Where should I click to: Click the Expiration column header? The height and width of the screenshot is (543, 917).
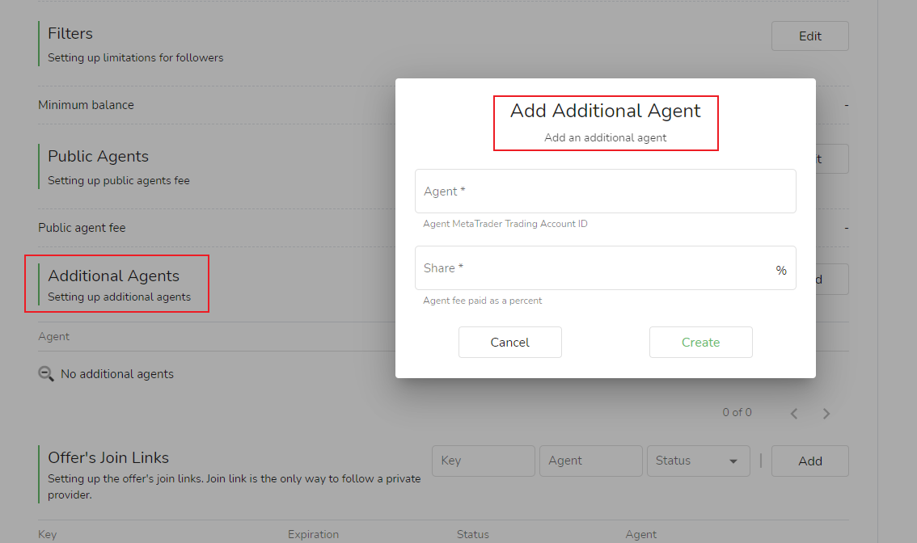pos(313,534)
